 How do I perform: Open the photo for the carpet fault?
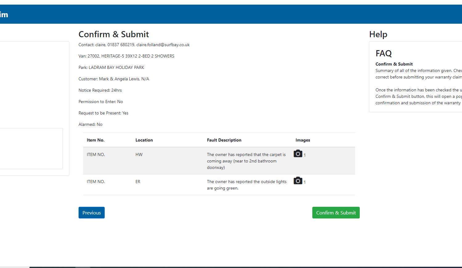[298, 154]
